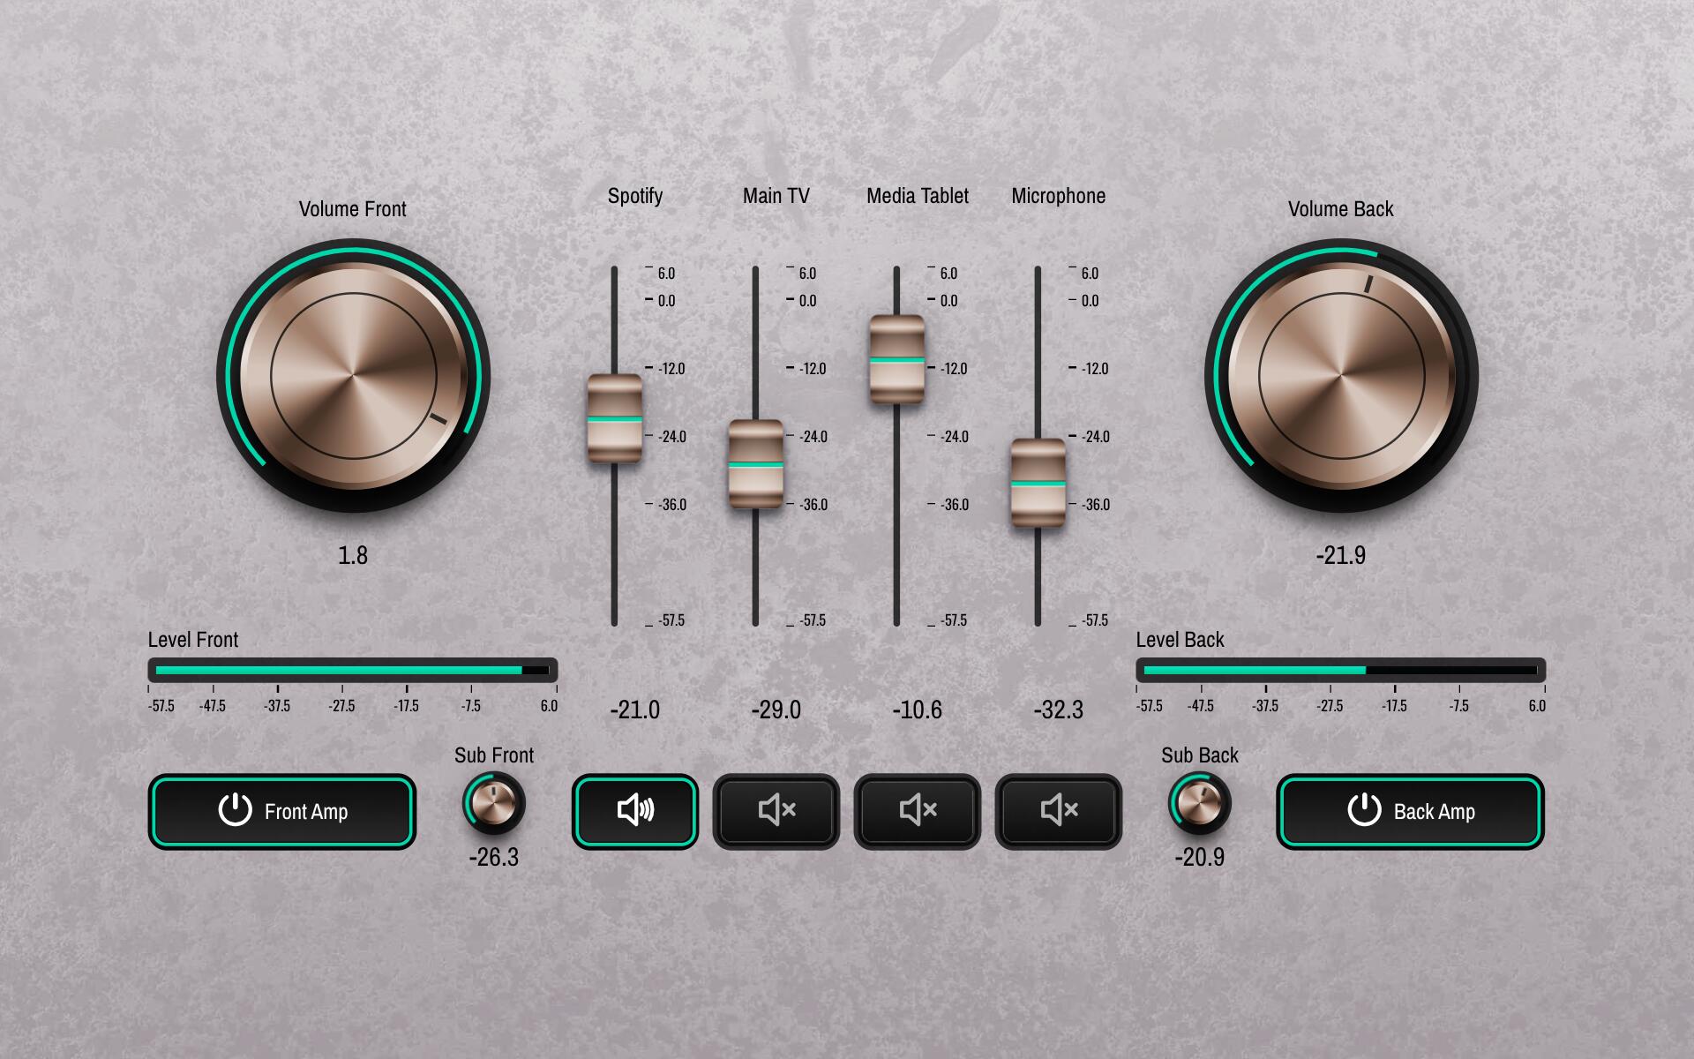Viewport: 1694px width, 1059px height.
Task: Unmute the Main TV channel
Action: point(776,811)
